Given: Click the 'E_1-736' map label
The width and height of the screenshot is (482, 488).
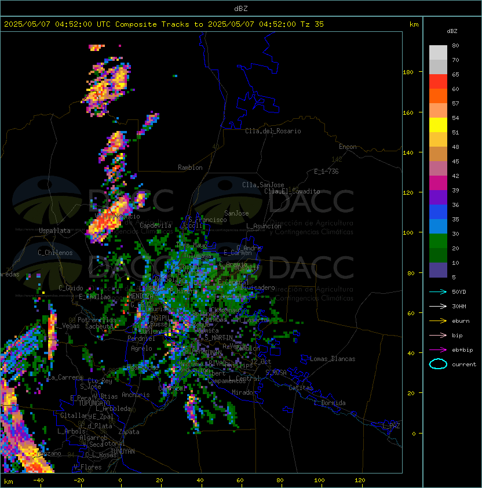Looking at the screenshot, I should pos(326,172).
